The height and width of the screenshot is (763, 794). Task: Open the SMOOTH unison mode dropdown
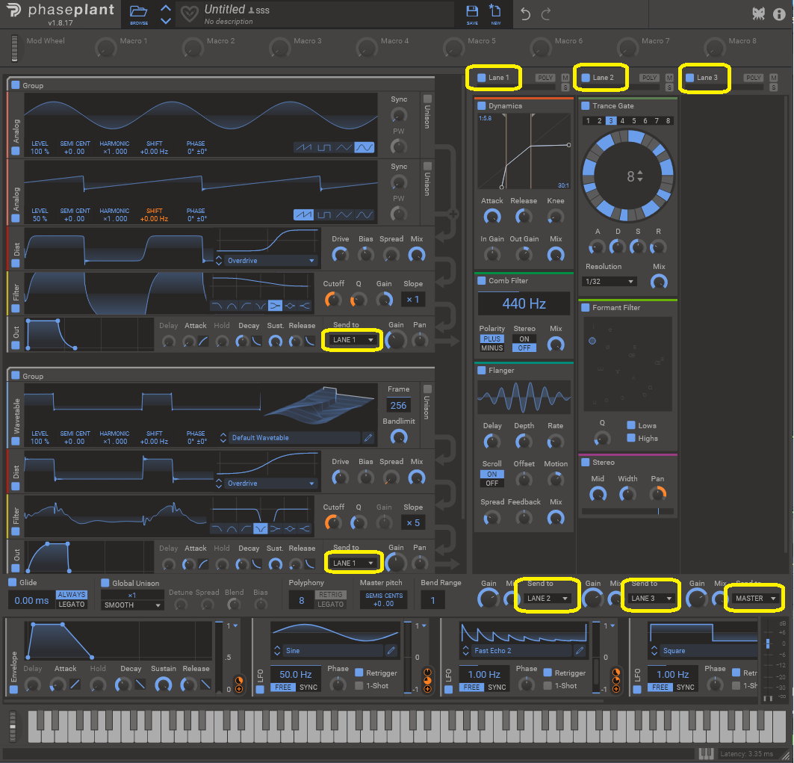pyautogui.click(x=131, y=605)
